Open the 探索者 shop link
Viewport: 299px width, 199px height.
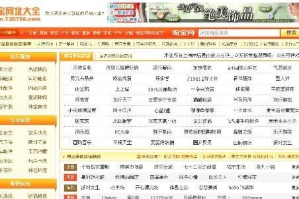point(82,99)
